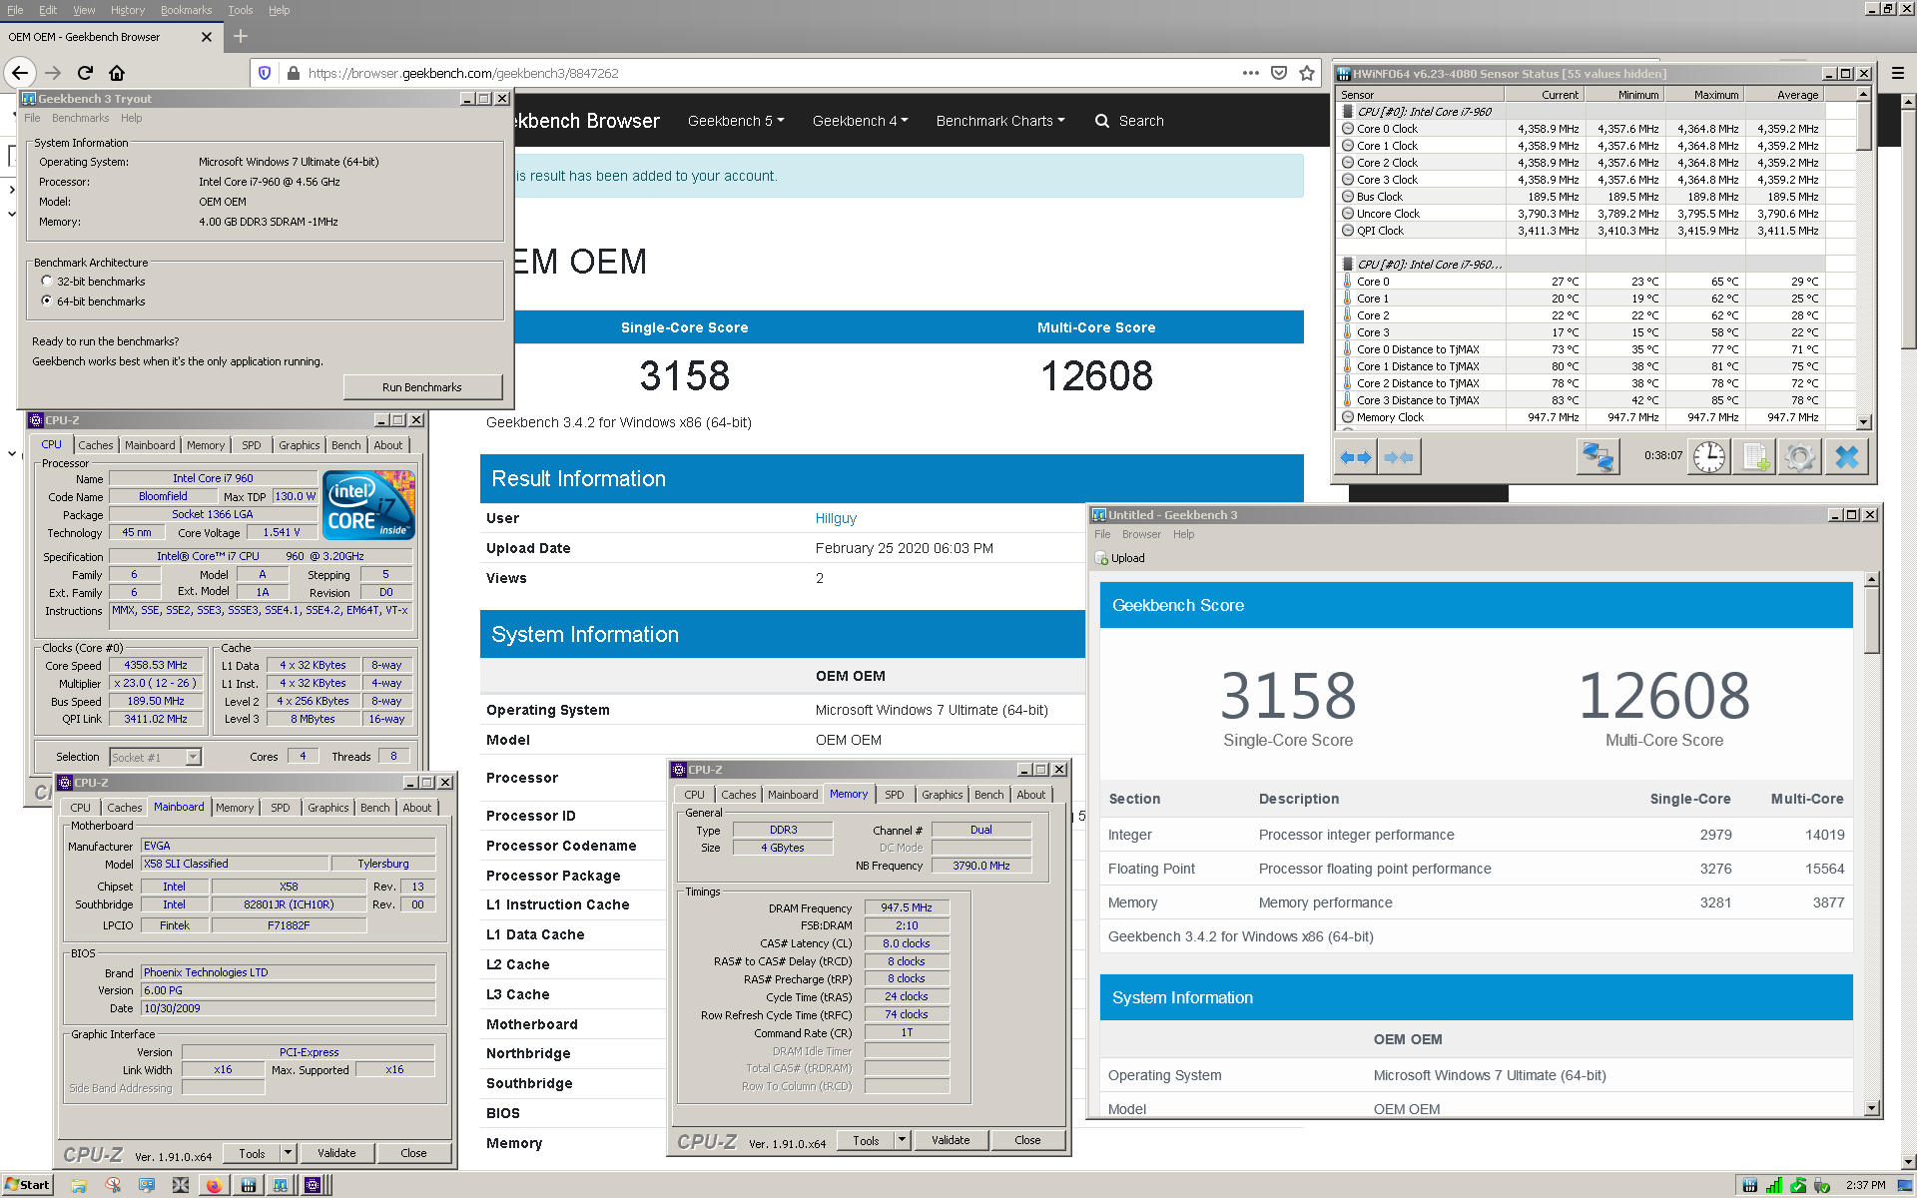Open HWiNFO remote network monitoring icon

coord(1597,457)
